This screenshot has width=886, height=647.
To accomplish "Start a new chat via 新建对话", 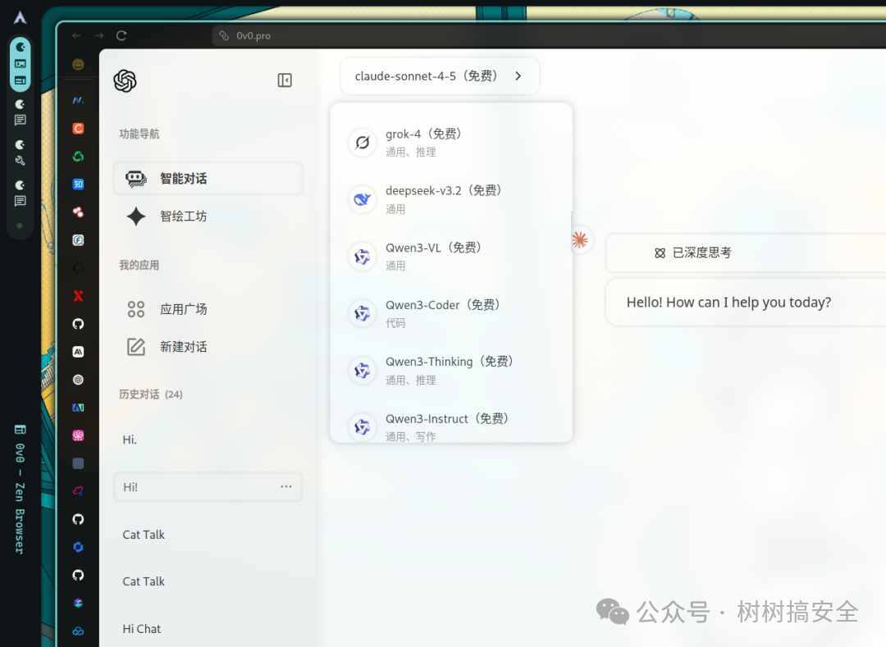I will point(208,347).
